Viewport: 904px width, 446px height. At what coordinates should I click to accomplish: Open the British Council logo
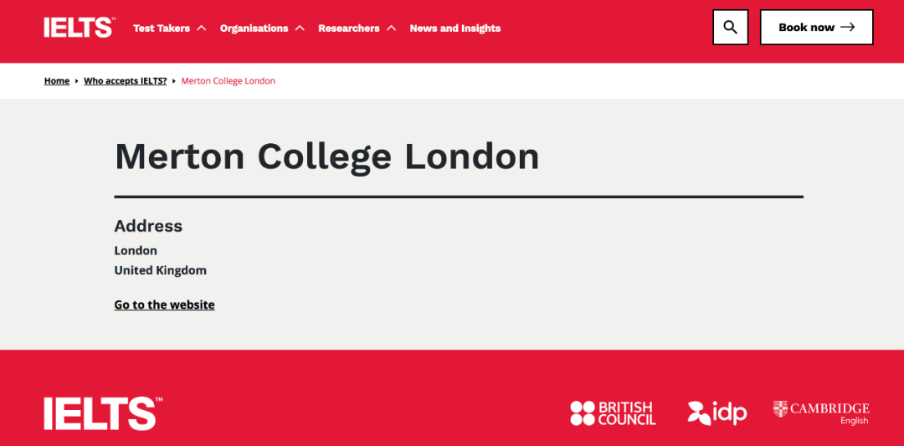pos(613,413)
